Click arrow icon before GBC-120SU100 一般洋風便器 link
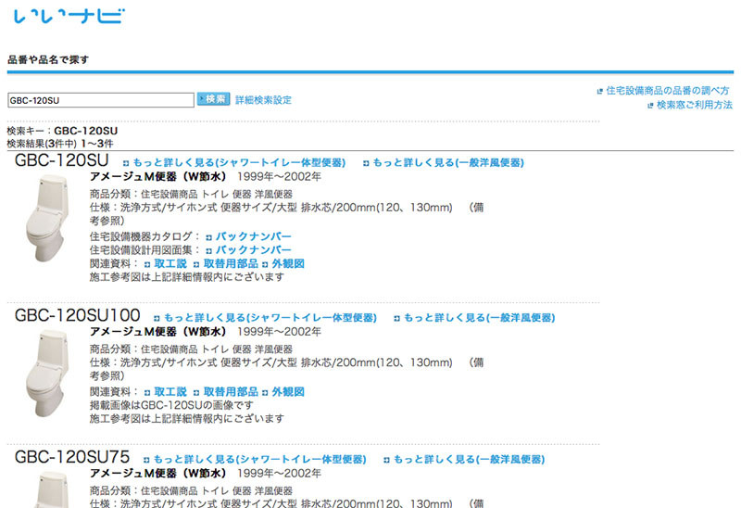This screenshot has width=741, height=508. (x=396, y=319)
